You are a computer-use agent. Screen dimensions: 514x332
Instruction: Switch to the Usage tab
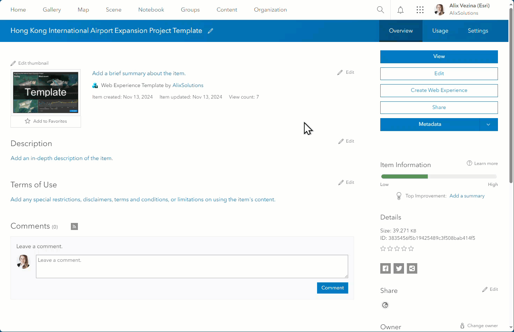(x=440, y=31)
